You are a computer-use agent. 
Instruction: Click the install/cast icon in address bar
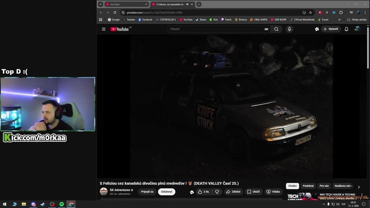coord(304,12)
